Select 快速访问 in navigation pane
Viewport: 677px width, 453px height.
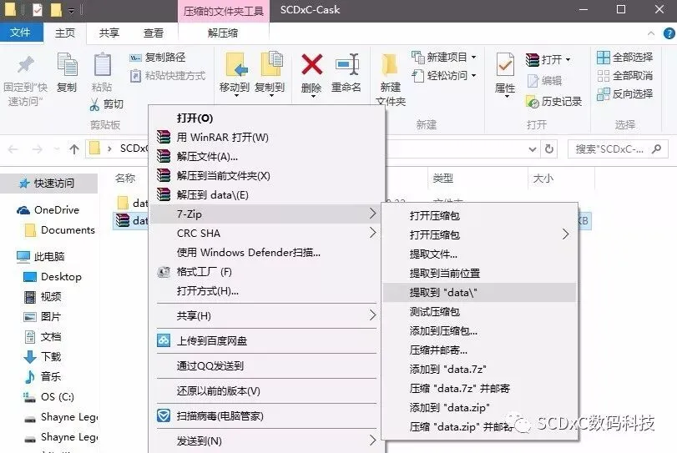tap(48, 184)
